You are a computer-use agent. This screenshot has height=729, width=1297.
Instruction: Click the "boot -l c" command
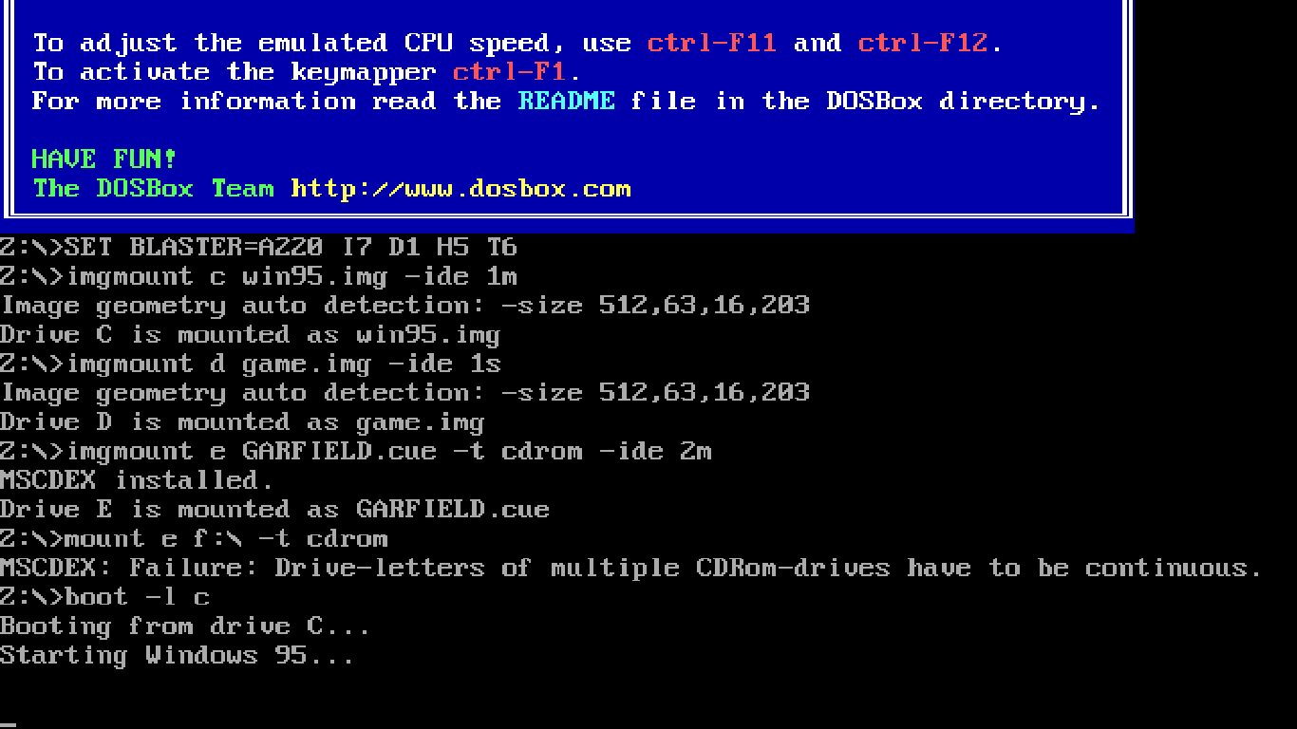coord(137,596)
